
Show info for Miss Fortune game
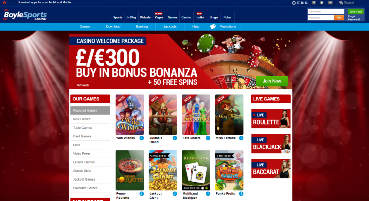pyautogui.click(x=241, y=138)
